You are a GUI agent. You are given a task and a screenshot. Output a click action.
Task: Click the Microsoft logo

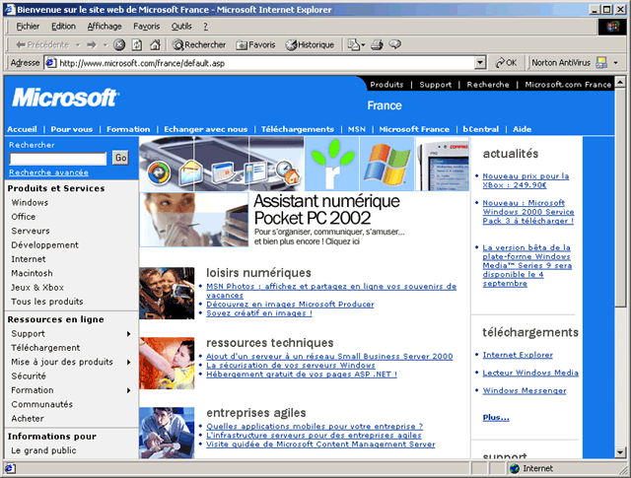pyautogui.click(x=65, y=98)
